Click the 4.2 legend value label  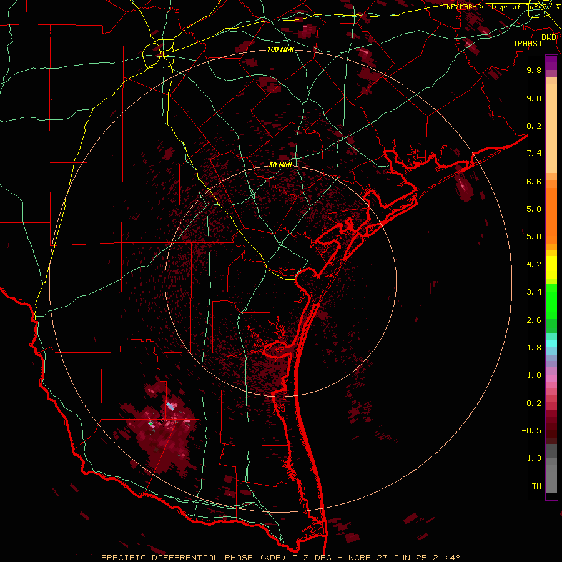click(534, 265)
